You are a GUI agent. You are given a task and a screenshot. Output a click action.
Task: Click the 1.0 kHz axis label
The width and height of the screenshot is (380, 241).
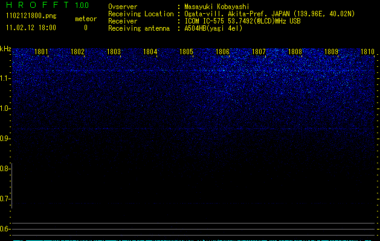coord(5,108)
